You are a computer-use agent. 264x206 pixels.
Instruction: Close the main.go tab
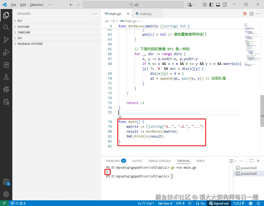pos(128,14)
